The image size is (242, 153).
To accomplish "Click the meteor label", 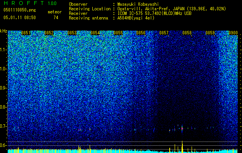I will click(x=55, y=12).
